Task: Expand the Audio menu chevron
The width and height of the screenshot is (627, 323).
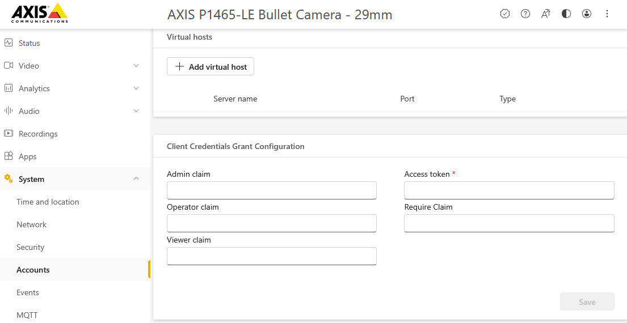Action: tap(136, 111)
